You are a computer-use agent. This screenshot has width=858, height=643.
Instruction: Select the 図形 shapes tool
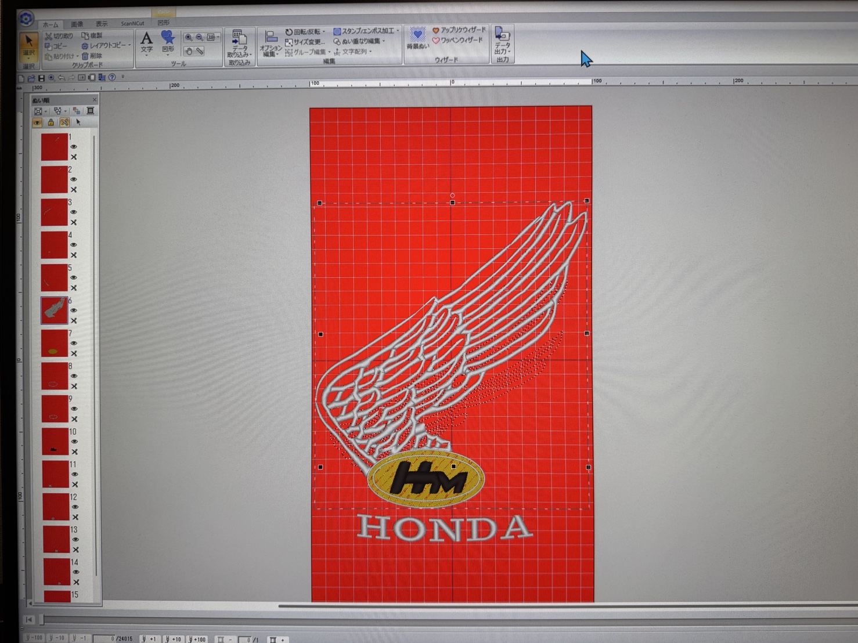click(168, 43)
